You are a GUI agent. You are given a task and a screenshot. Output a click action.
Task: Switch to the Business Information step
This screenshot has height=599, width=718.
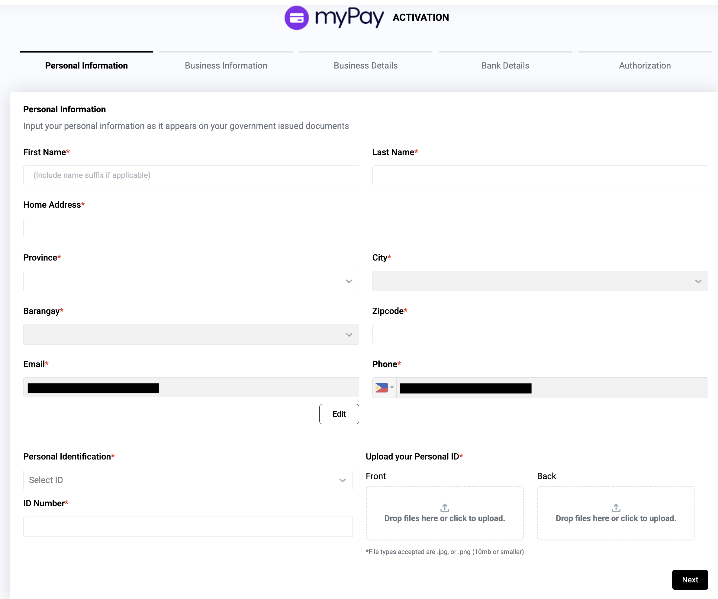(226, 65)
